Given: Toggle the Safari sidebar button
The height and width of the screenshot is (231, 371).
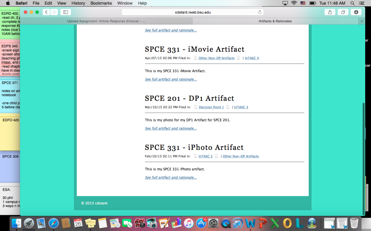Looking at the screenshot, I should tap(66, 12).
